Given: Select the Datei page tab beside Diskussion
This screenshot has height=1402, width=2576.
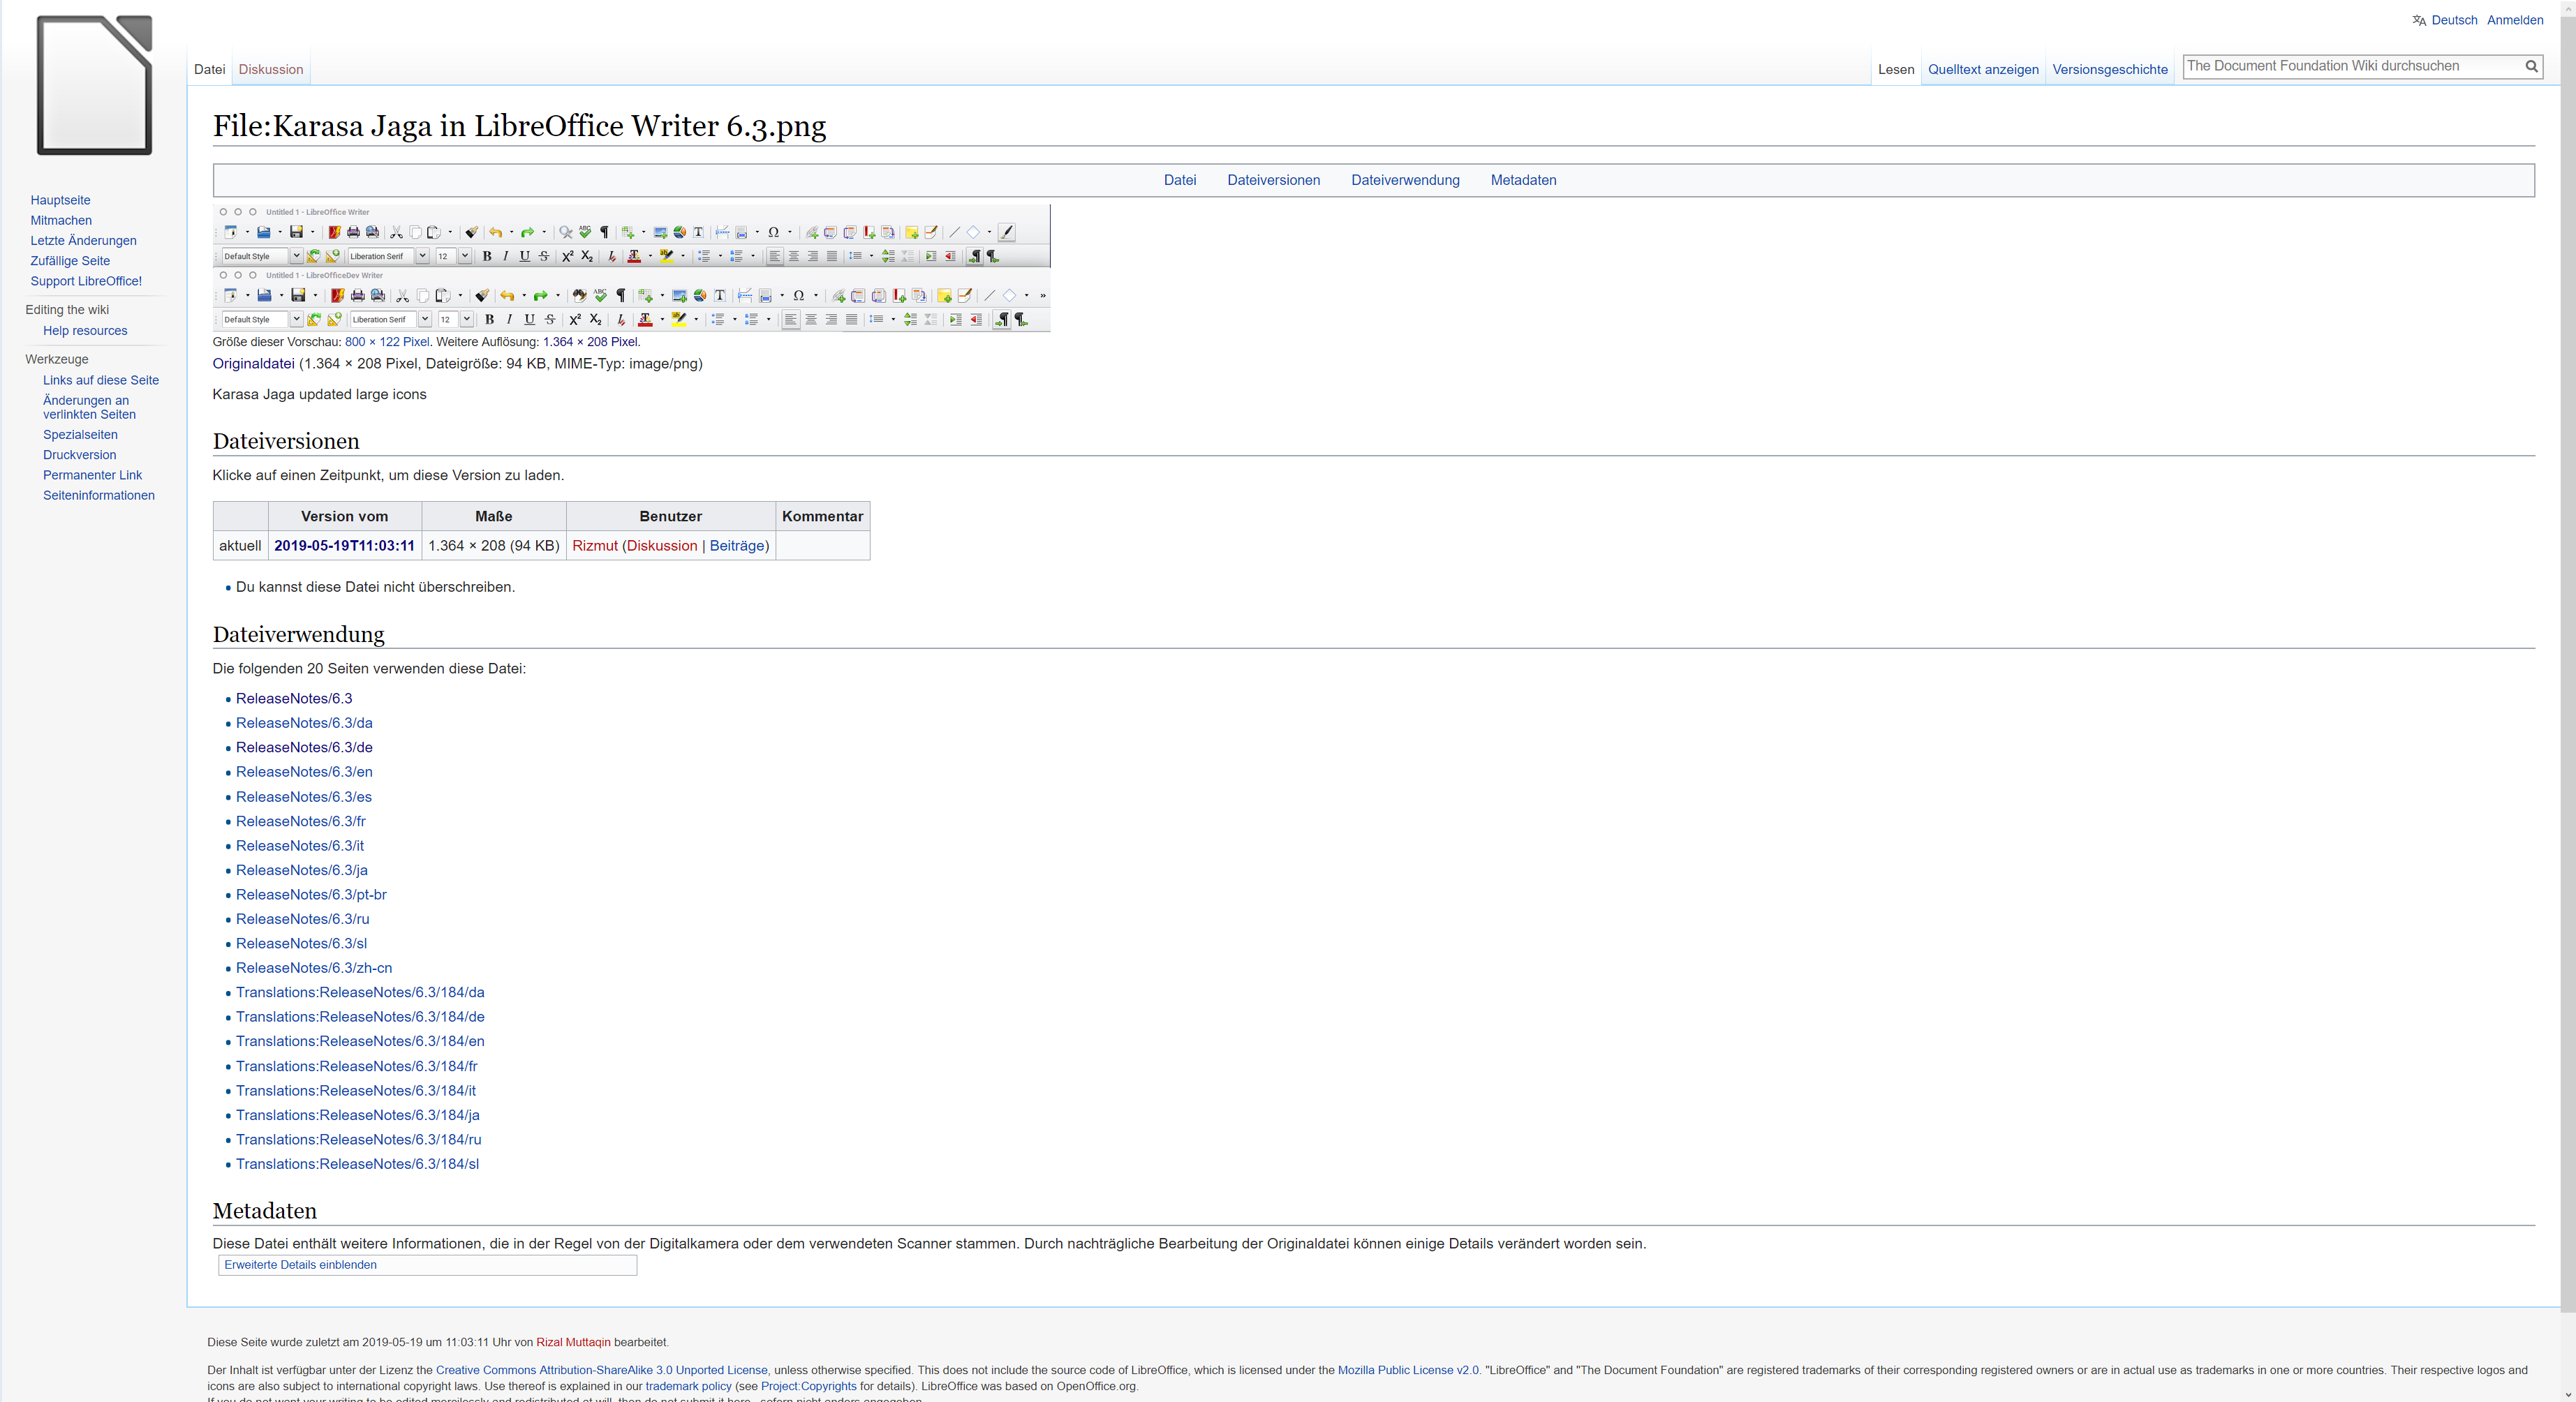Looking at the screenshot, I should pyautogui.click(x=209, y=69).
